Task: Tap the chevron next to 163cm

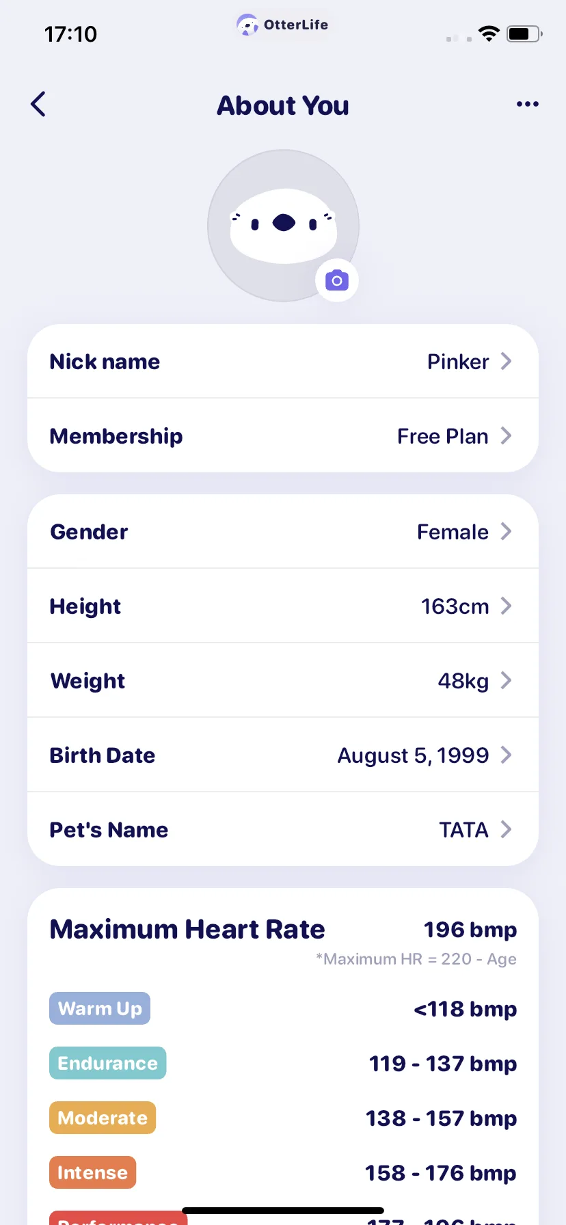Action: 506,606
